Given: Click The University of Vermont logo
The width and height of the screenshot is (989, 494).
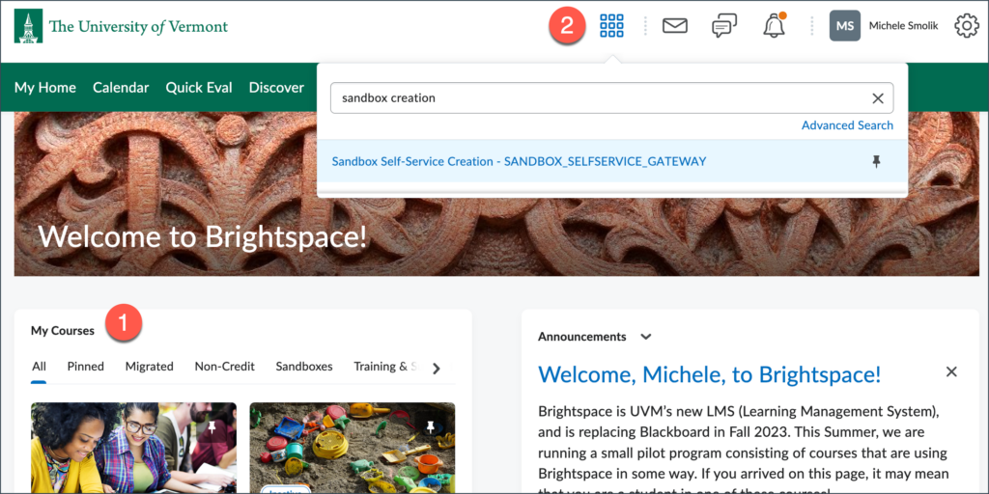Looking at the screenshot, I should coord(121,26).
